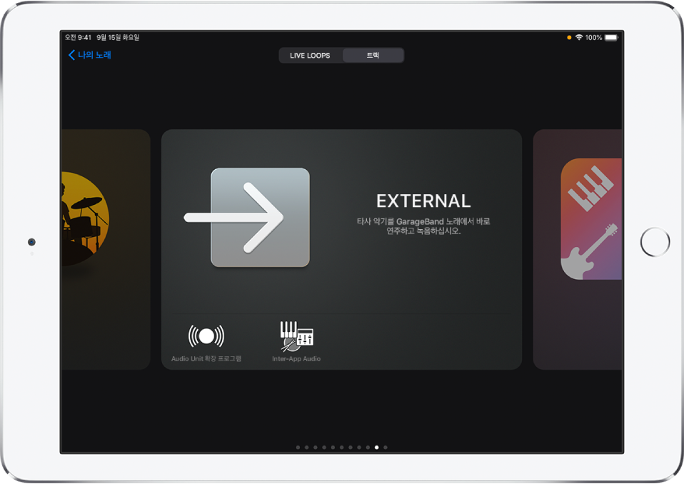Screen dimensions: 684x484
Task: Tap the last page indicator dot
Action: click(x=386, y=448)
